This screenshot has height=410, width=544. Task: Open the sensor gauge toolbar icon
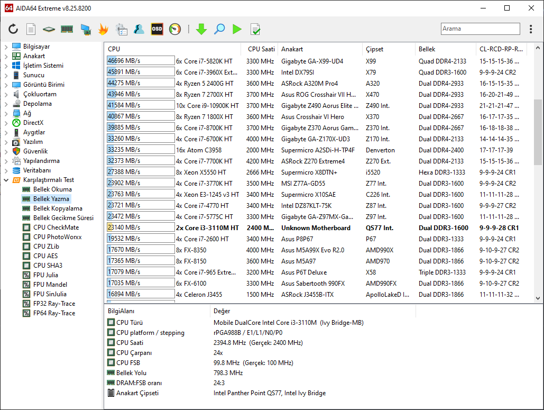point(175,29)
